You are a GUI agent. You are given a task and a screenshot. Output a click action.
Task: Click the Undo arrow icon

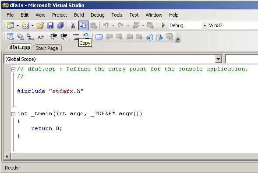pyautogui.click(x=106, y=25)
